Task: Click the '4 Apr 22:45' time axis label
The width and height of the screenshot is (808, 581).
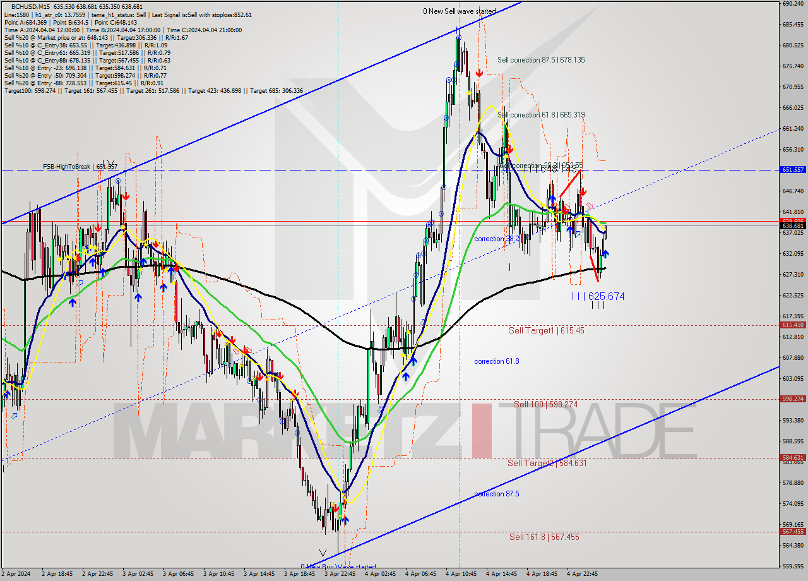Action: (583, 575)
